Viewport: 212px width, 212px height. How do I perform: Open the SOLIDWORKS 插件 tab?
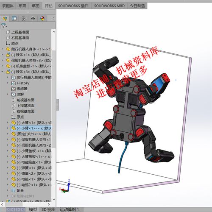pos(73,6)
